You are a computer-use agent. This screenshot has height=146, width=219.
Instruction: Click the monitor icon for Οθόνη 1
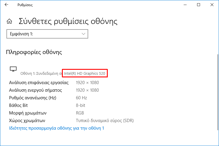(x=13, y=69)
